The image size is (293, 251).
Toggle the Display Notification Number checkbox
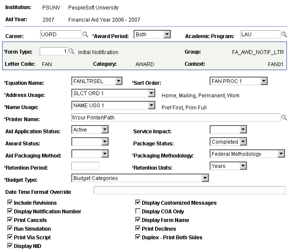click(x=10, y=211)
